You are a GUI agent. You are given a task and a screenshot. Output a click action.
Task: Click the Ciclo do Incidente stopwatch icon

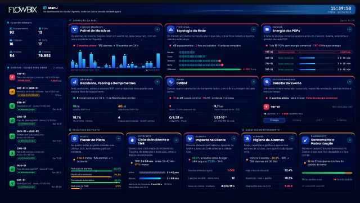132,140
